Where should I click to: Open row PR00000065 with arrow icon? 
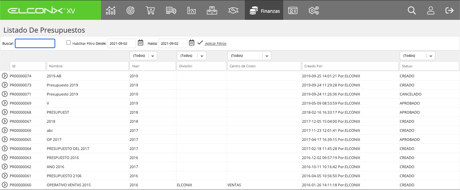[5, 140]
